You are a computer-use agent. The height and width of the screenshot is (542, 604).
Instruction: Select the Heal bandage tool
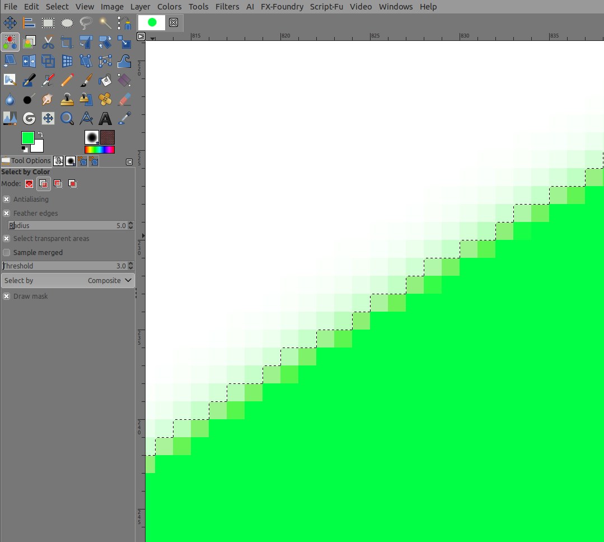tap(105, 100)
